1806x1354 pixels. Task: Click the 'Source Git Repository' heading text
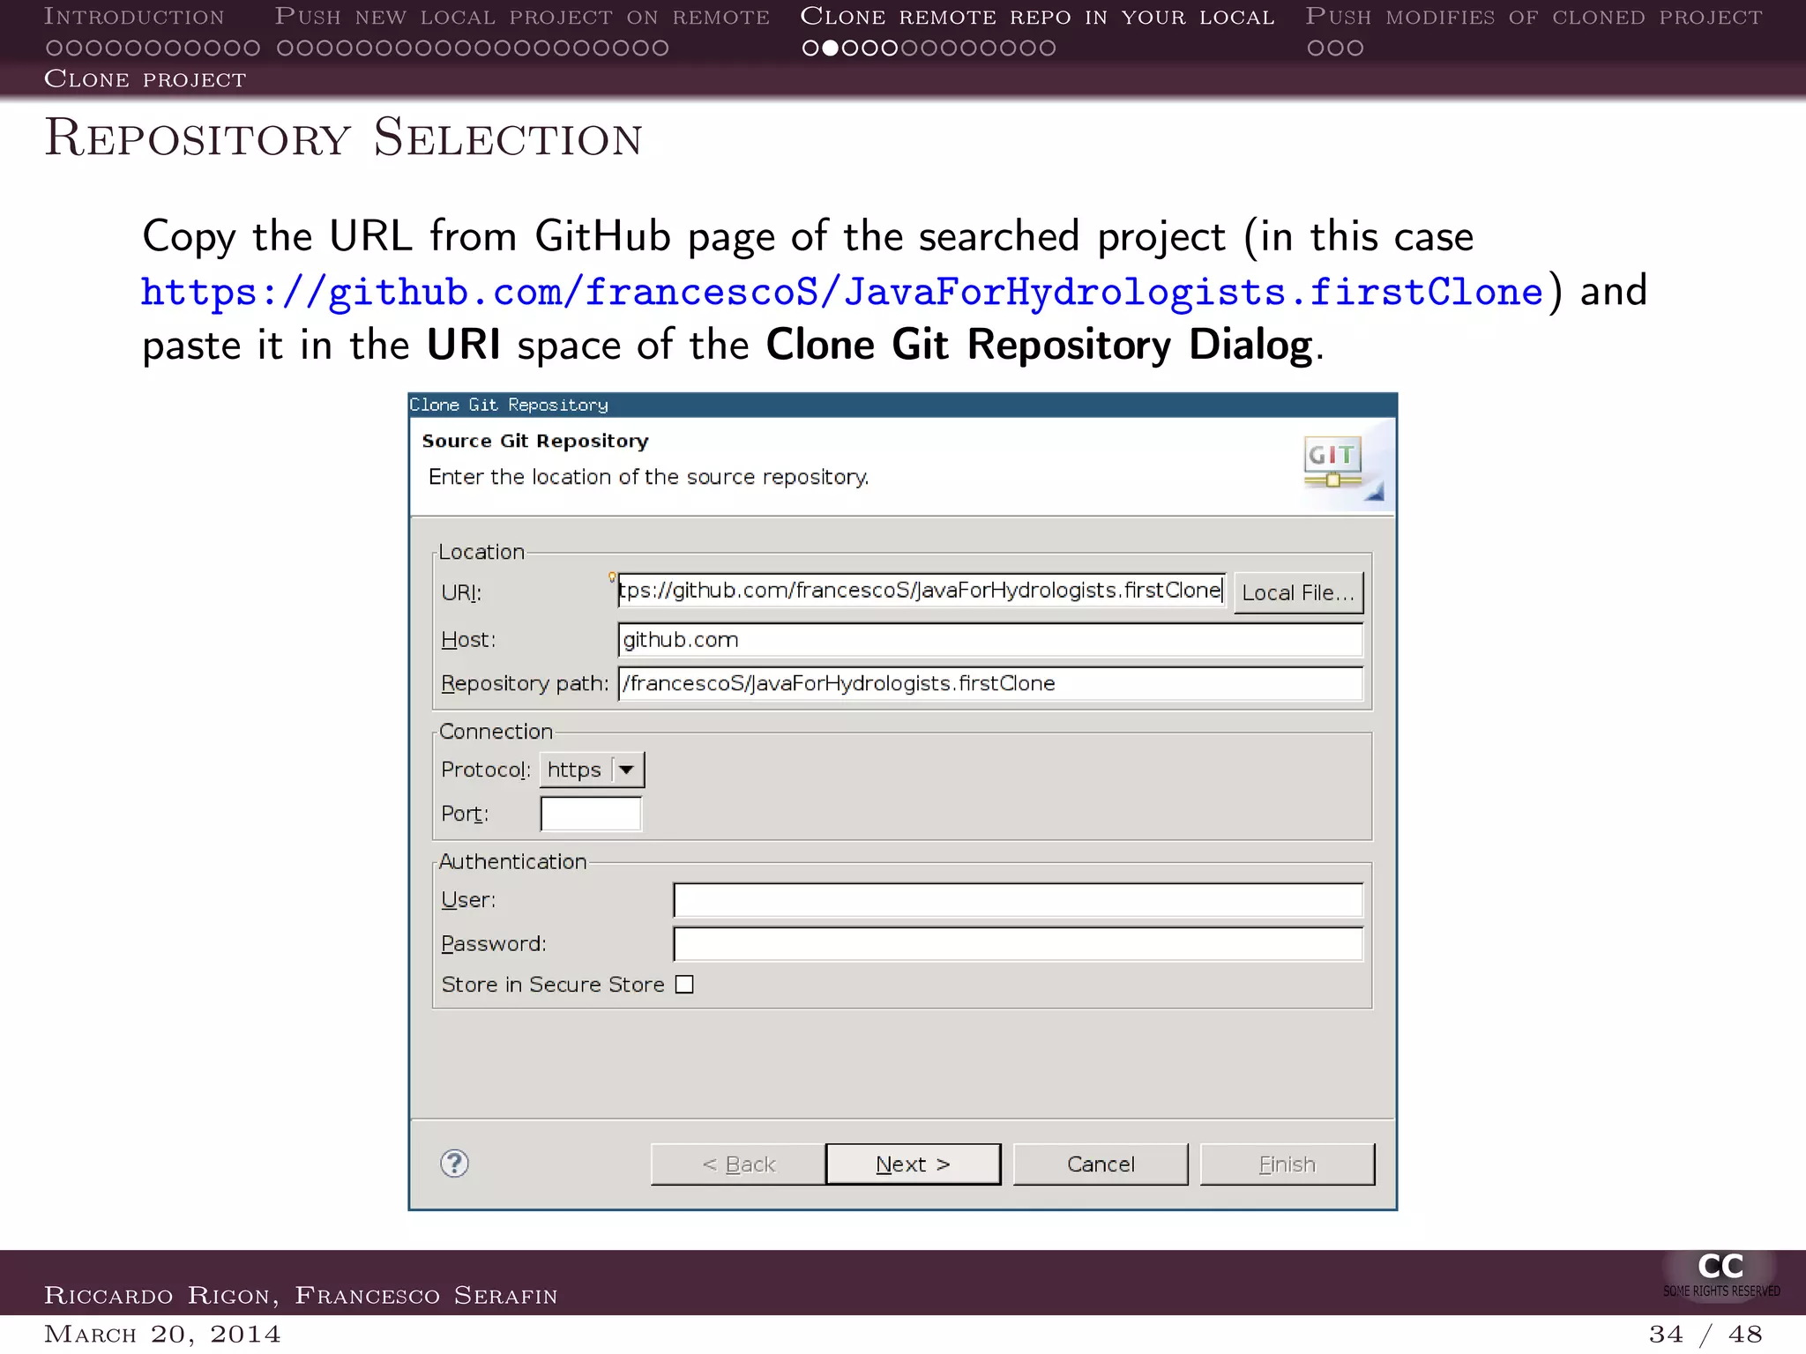pyautogui.click(x=535, y=441)
